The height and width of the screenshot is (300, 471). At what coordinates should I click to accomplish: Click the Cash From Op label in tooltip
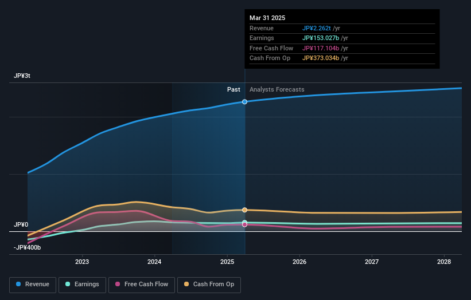[x=270, y=58]
